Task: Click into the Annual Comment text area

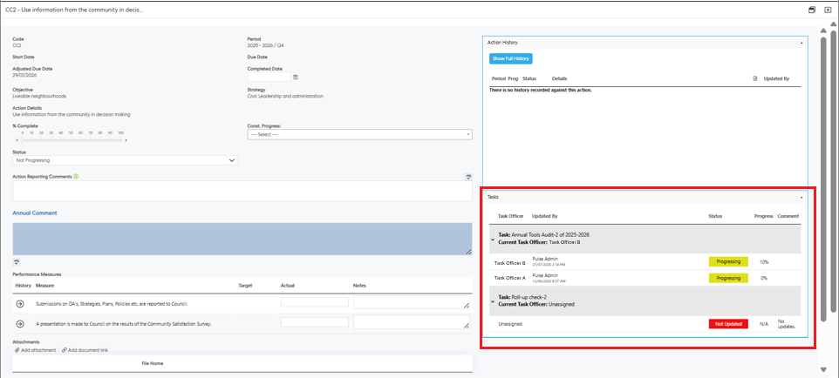Action: [x=242, y=239]
